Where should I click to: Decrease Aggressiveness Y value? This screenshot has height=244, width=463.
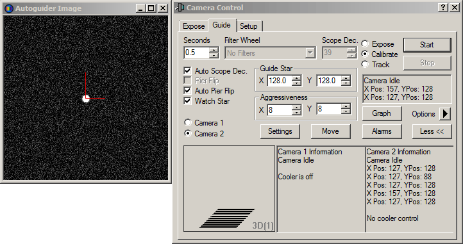pyautogui.click(x=346, y=112)
